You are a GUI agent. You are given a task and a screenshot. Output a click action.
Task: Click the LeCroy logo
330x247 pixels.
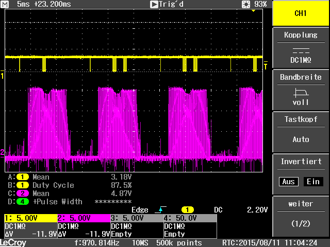(13, 243)
